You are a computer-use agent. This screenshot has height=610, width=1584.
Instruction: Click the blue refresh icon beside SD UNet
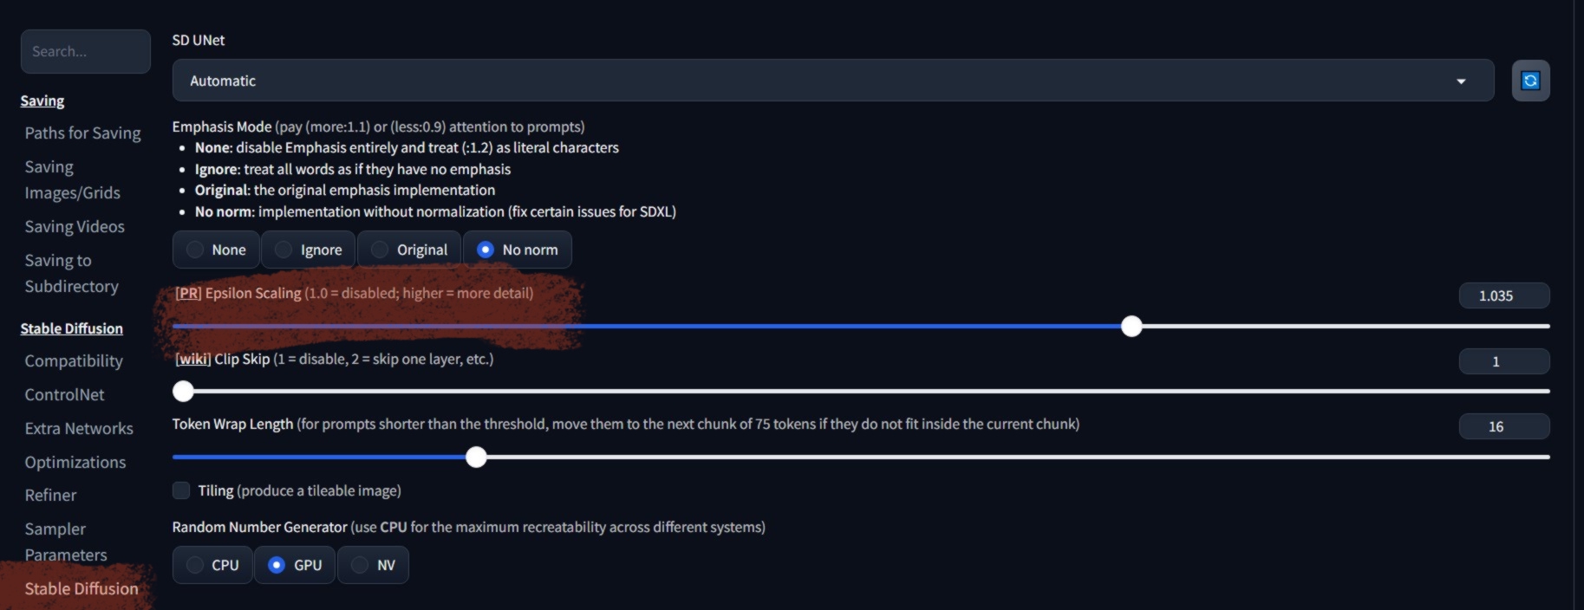(1530, 81)
